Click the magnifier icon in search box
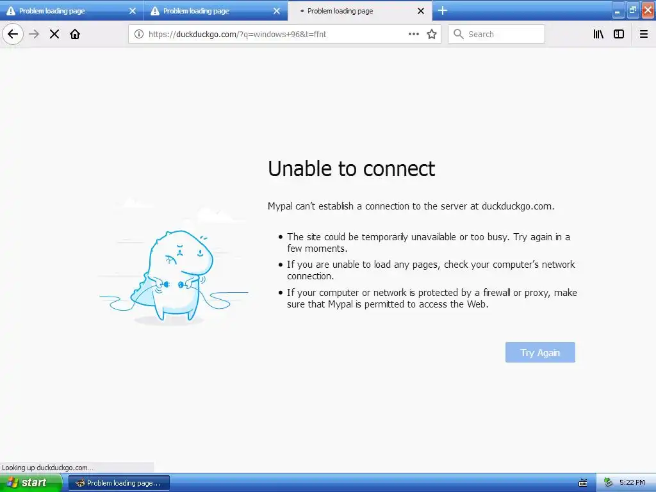The height and width of the screenshot is (492, 656). click(x=459, y=35)
